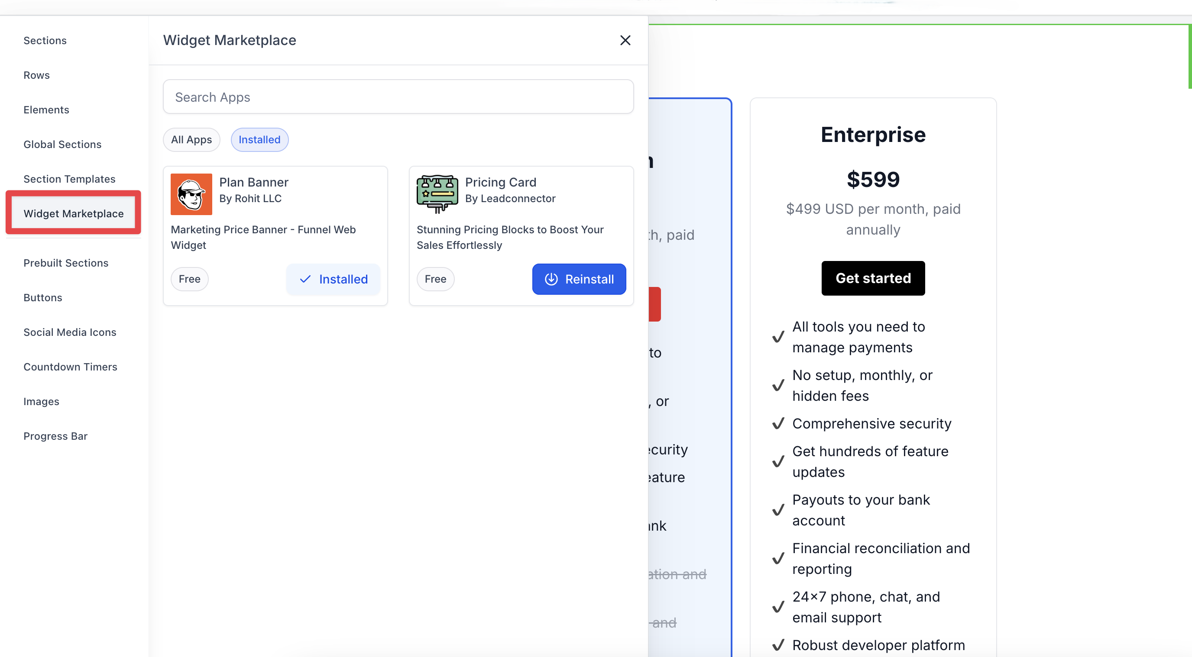Click 'Financial reconciliation and reporting' text
Viewport: 1192px width, 657px height.
click(x=881, y=558)
